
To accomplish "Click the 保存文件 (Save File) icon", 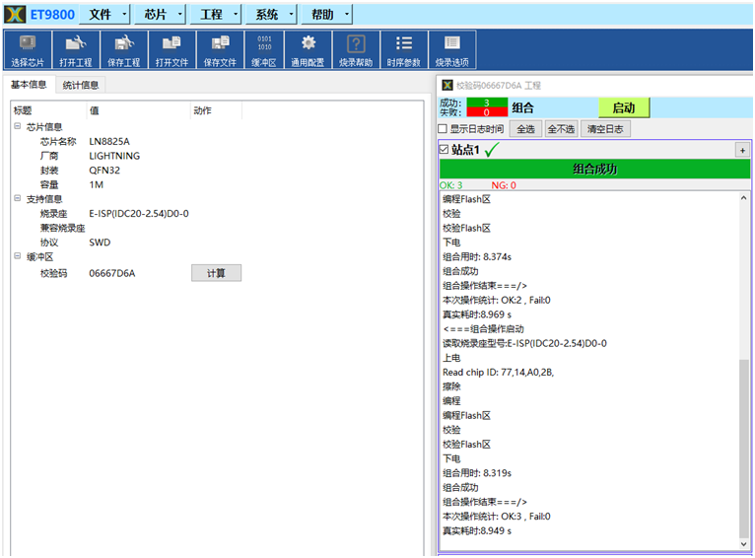I will pos(220,49).
